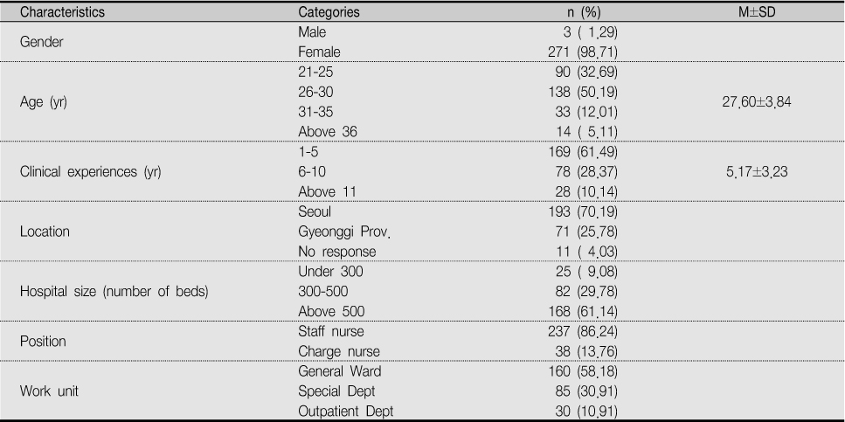Select the Above 500 beds category
This screenshot has height=422, width=845.
(331, 312)
